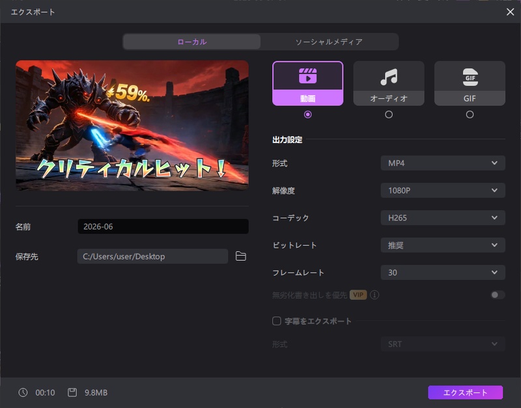
Task: Click the info icon beside VIP badge
Action: [374, 295]
